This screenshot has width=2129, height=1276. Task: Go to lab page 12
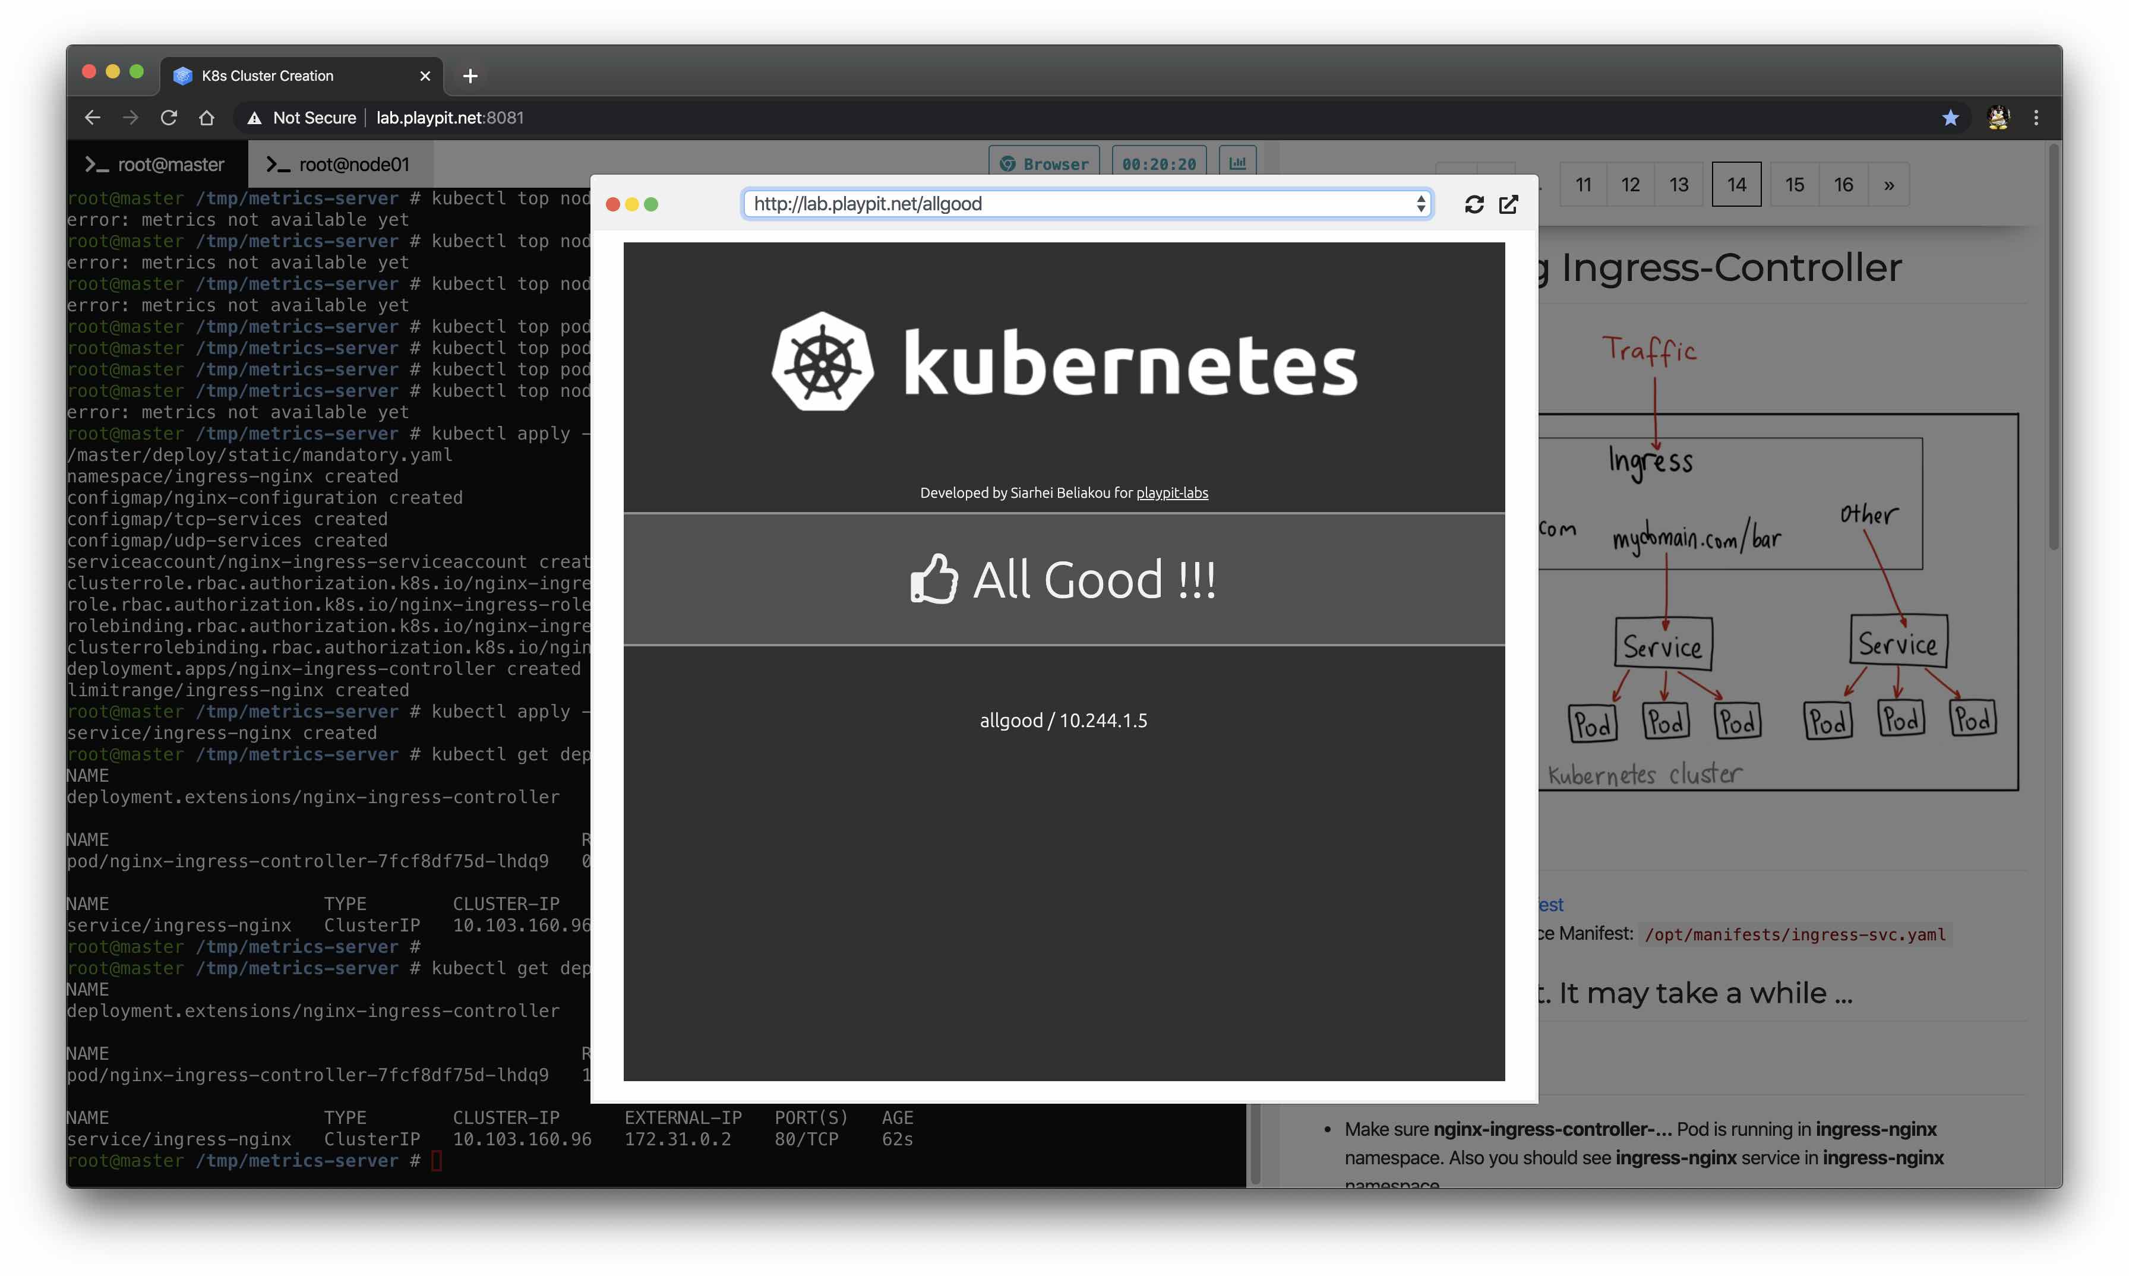tap(1629, 185)
